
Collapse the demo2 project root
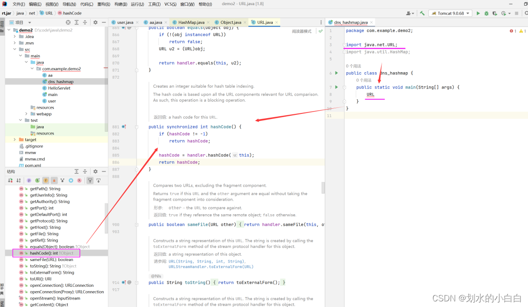(9, 30)
